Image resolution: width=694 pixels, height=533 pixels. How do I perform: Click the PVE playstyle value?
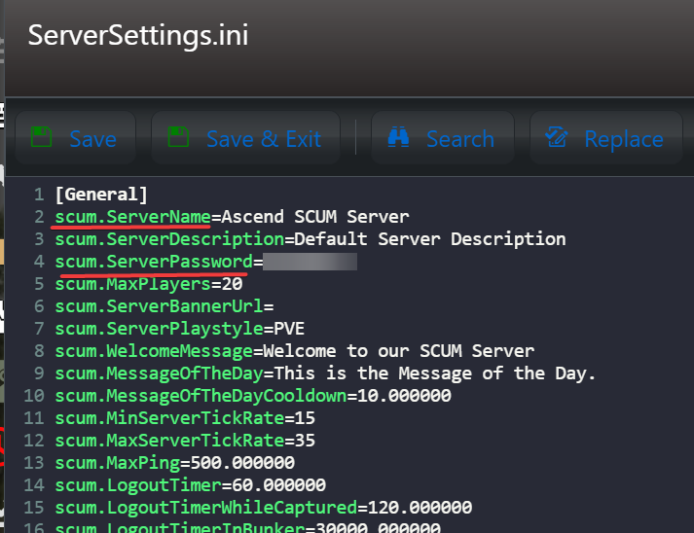coord(289,329)
